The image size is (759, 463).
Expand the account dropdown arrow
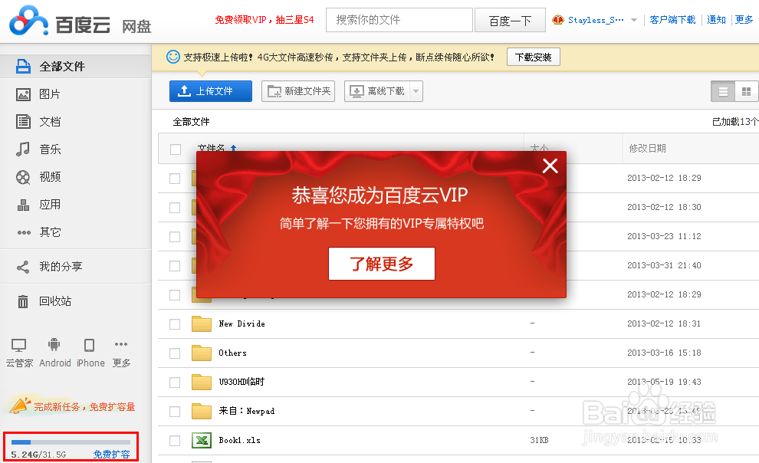633,21
